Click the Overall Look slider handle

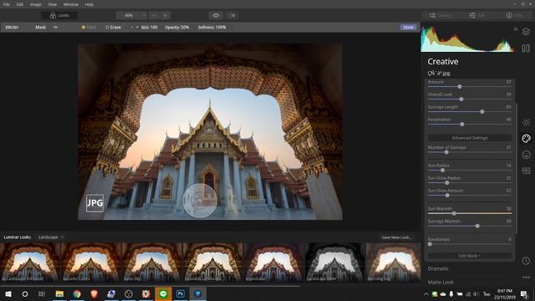[x=461, y=99]
